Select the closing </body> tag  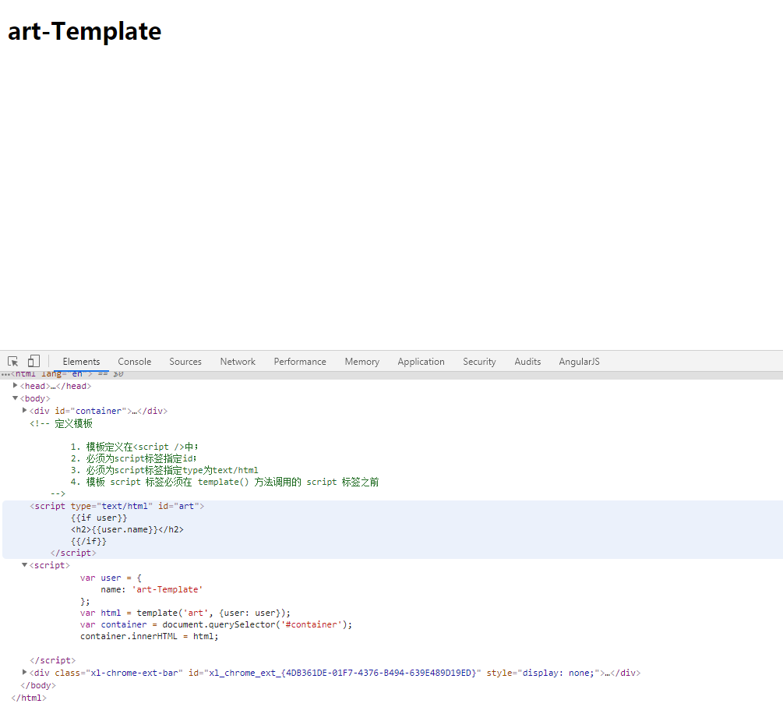(38, 685)
